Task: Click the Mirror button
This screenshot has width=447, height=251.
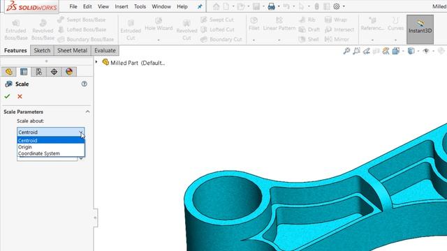Action: 337,39
